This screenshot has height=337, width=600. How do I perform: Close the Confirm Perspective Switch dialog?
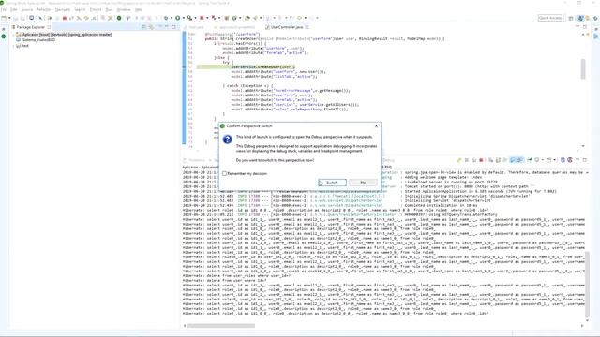(x=376, y=125)
